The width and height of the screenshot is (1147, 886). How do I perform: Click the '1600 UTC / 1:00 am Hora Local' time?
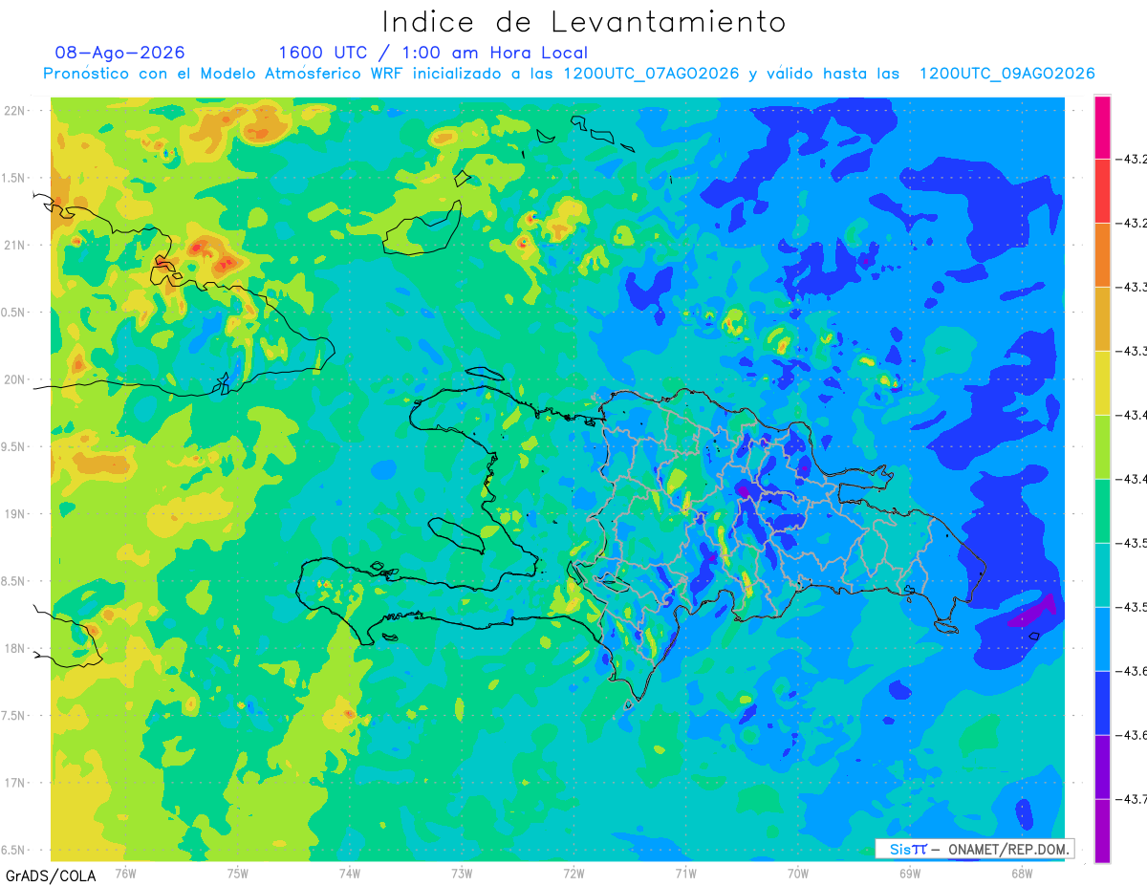[433, 53]
